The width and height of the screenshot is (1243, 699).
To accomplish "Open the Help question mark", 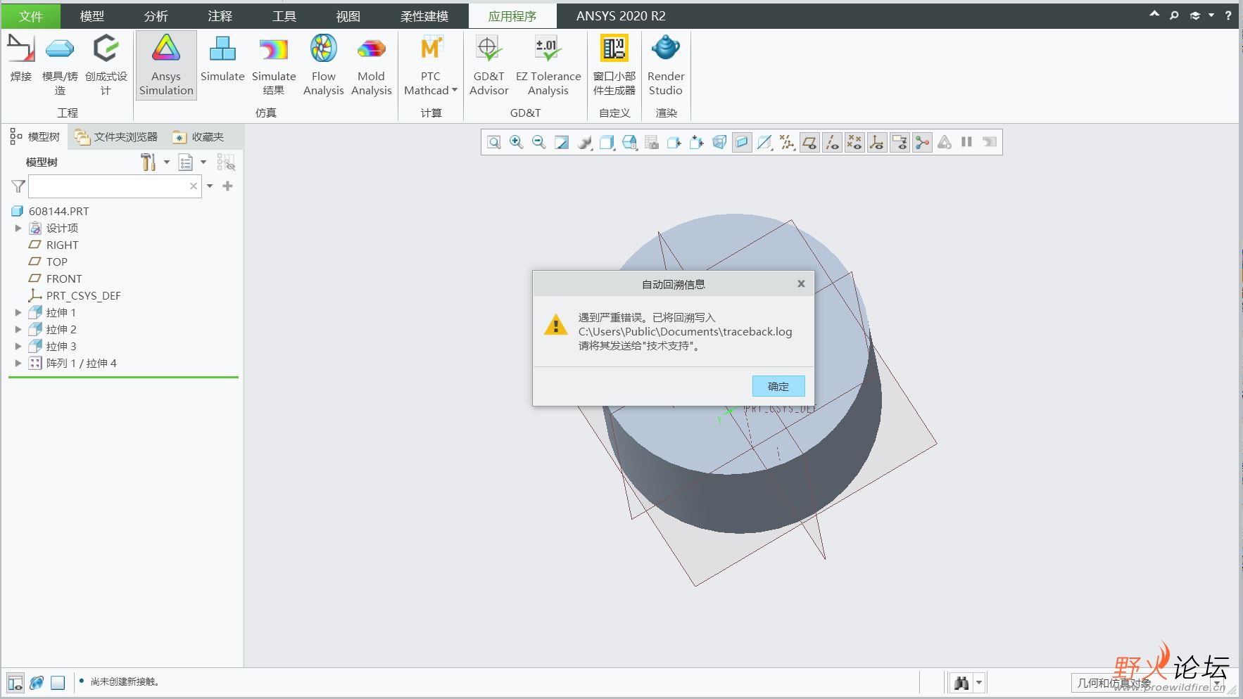I will (1228, 15).
